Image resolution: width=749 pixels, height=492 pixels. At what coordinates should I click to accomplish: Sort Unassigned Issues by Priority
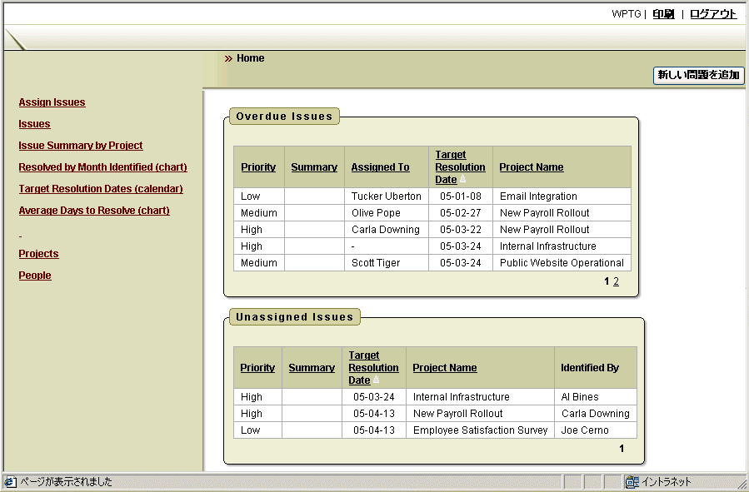(257, 367)
